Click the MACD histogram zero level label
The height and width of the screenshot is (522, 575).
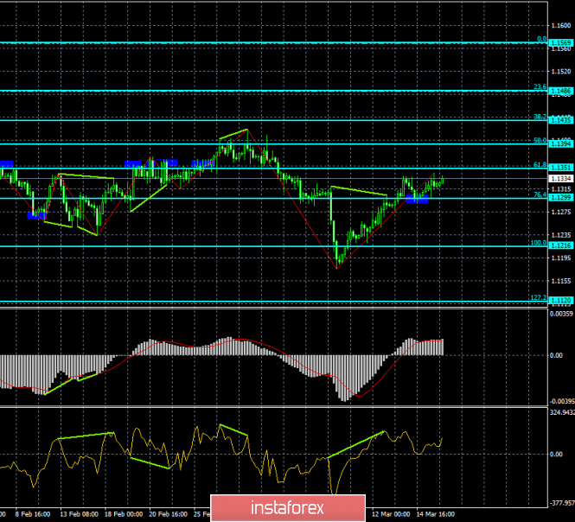(556, 355)
